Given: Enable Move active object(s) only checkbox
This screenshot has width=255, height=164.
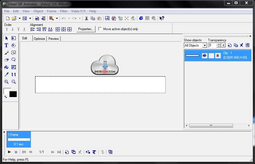Looking at the screenshot, I should coord(100,29).
